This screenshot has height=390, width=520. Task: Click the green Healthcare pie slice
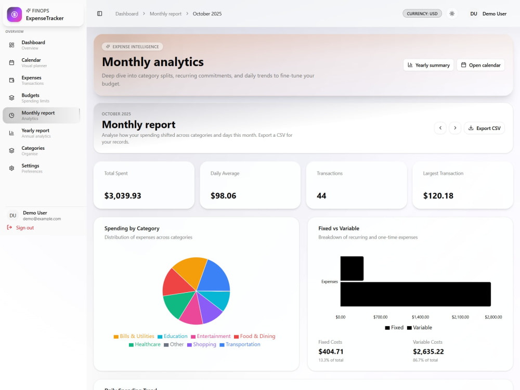tap(178, 304)
